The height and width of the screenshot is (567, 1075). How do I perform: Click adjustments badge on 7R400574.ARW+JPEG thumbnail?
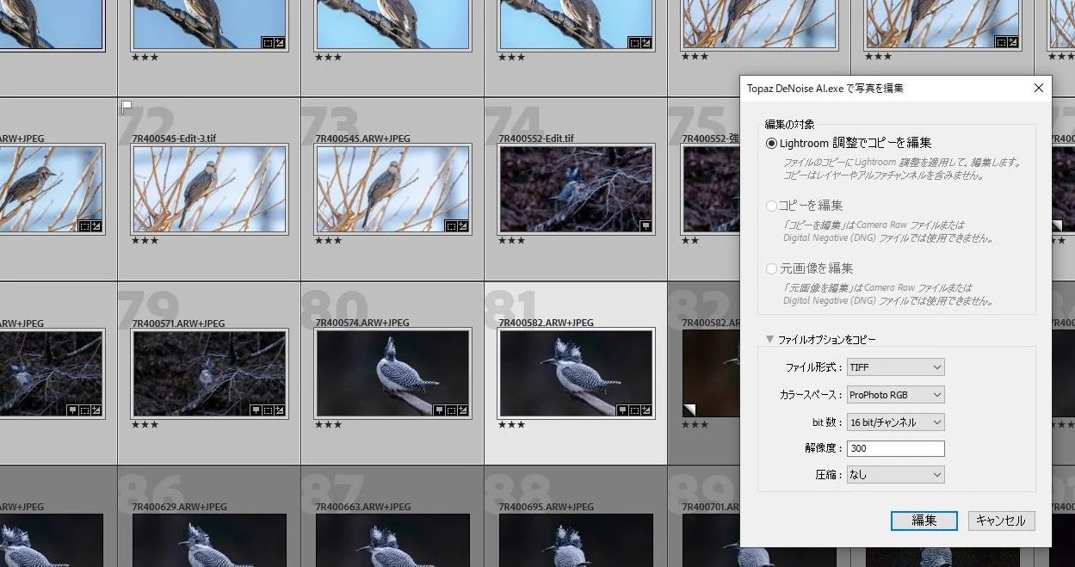[x=463, y=410]
